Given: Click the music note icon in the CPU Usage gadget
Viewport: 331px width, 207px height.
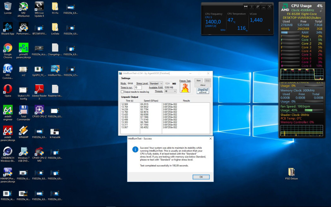Looking at the screenshot, I should pyautogui.click(x=321, y=10).
